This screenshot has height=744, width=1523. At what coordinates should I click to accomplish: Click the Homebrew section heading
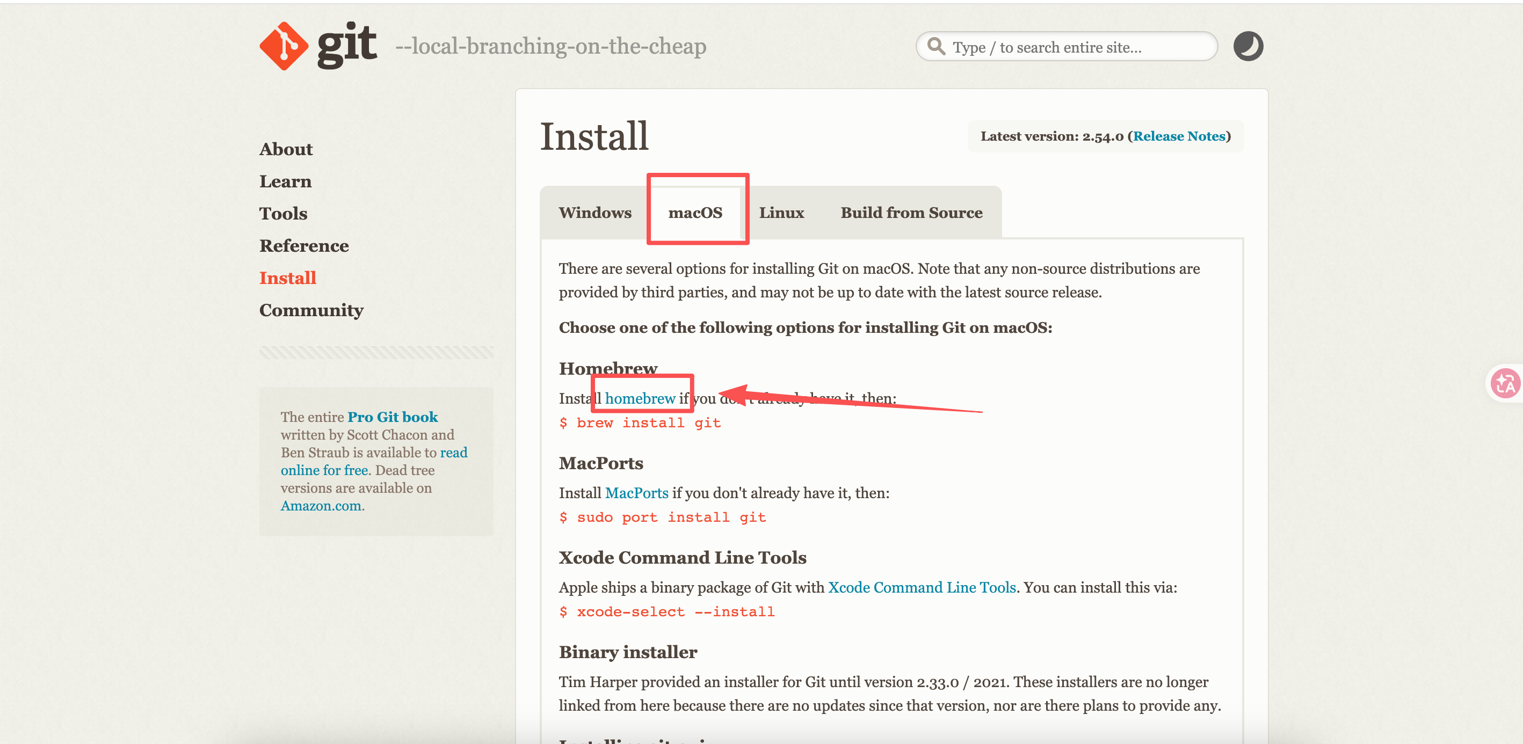[608, 369]
